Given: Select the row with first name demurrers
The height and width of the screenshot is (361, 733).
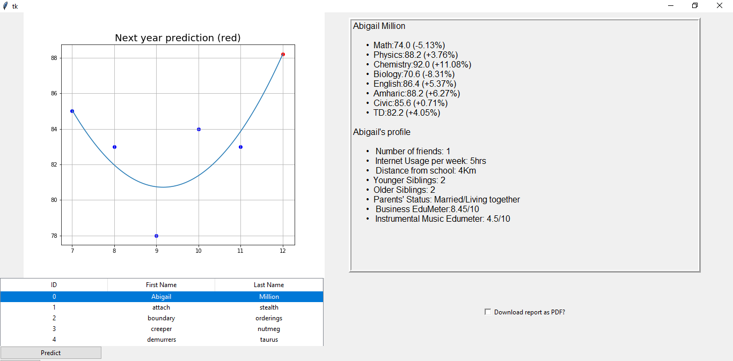Looking at the screenshot, I should click(162, 340).
